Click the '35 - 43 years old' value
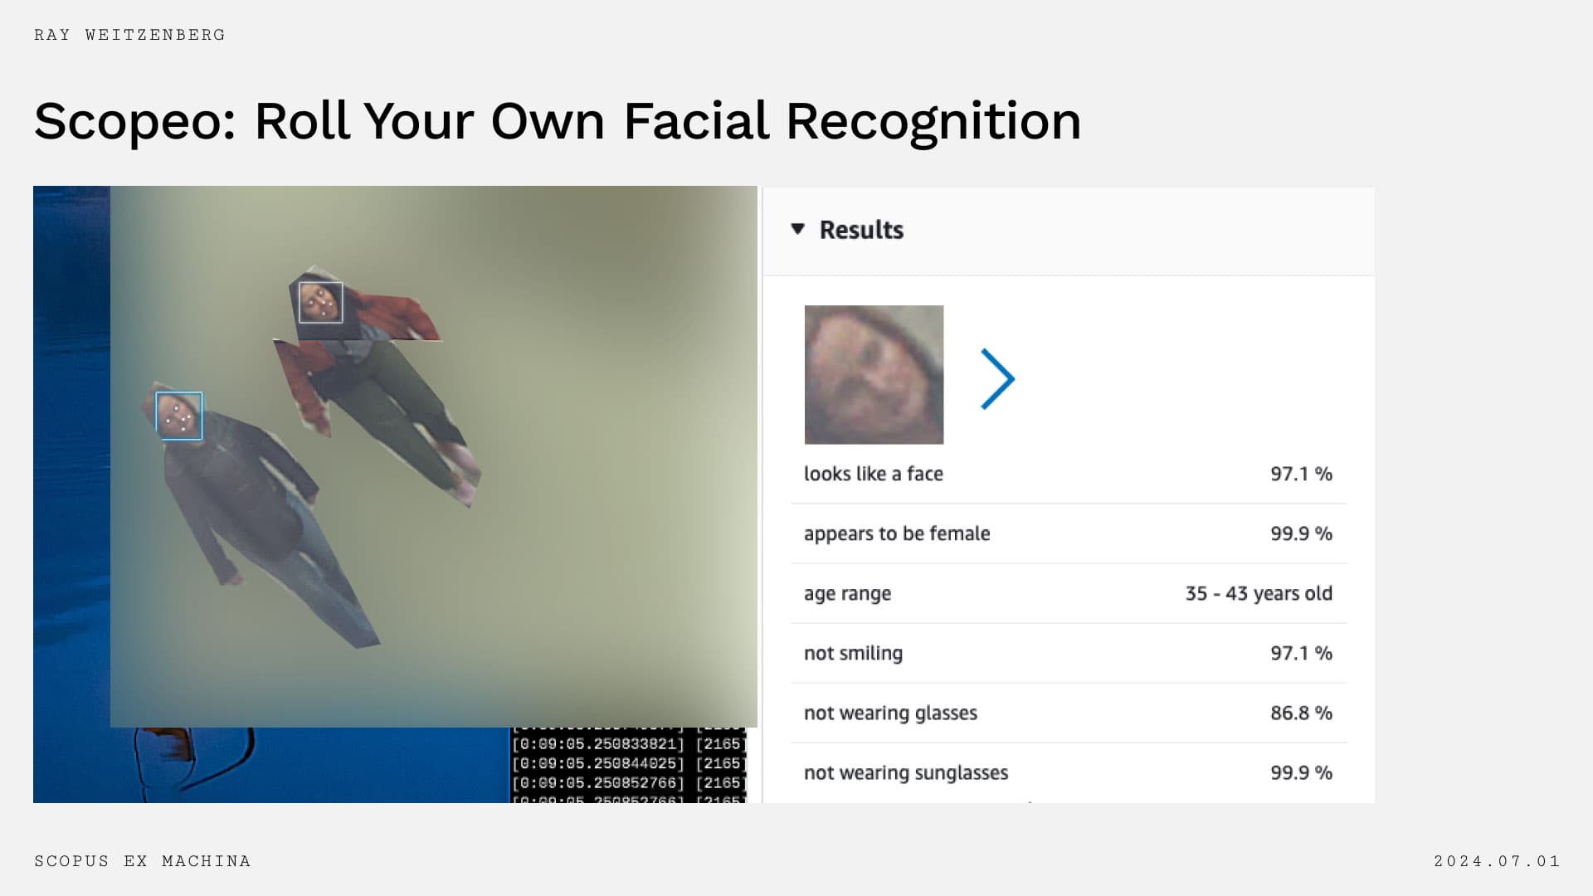Screen dimensions: 1593x896 1258,594
